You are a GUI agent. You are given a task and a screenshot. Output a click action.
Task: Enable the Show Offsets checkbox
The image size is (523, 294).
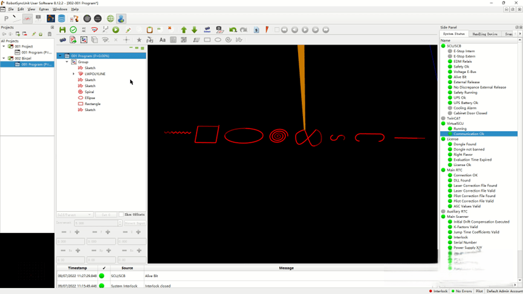tap(121, 214)
